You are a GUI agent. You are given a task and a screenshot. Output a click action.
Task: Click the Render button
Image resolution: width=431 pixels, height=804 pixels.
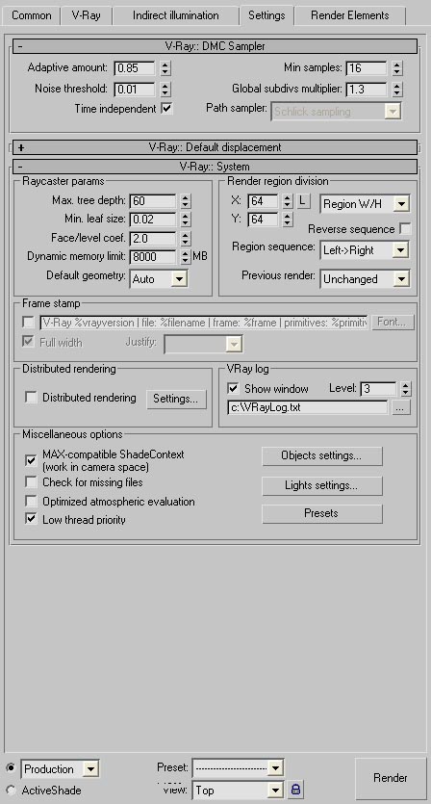tap(391, 778)
